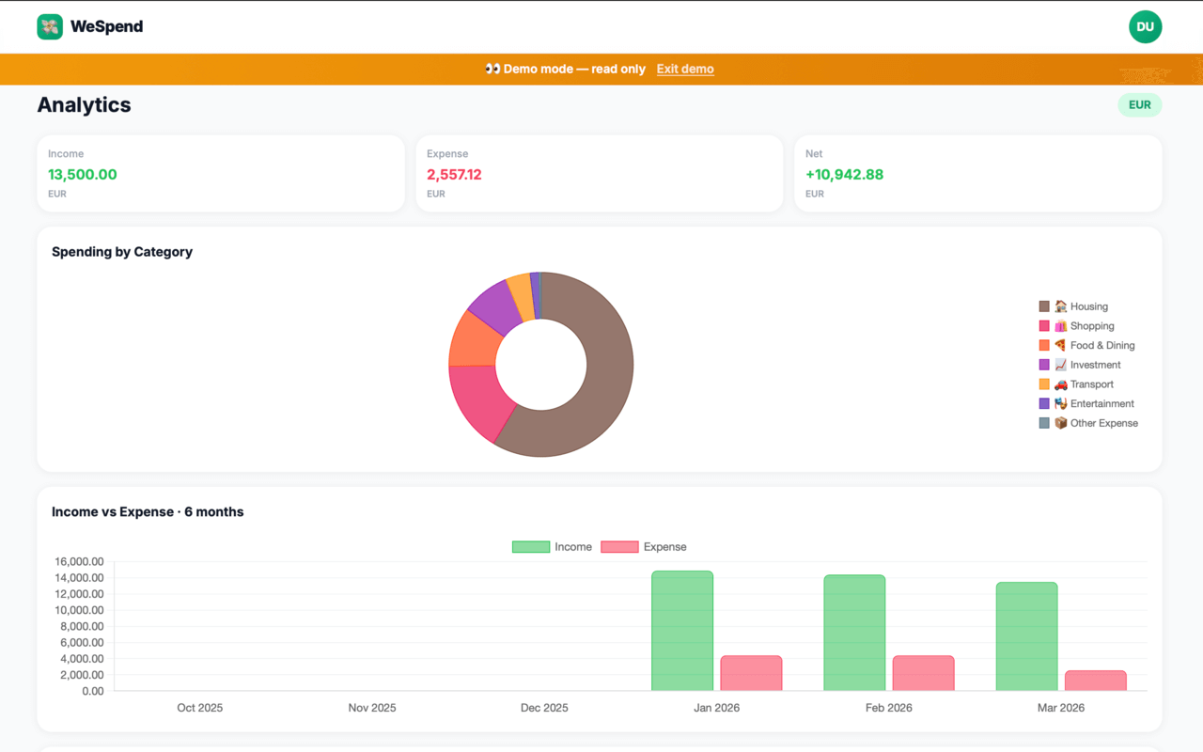Click the Other Expense package icon
1203x752 pixels.
pos(1063,423)
